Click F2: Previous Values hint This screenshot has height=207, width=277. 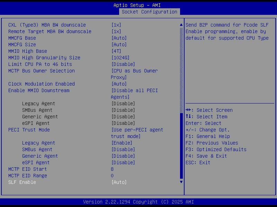tap(212, 143)
